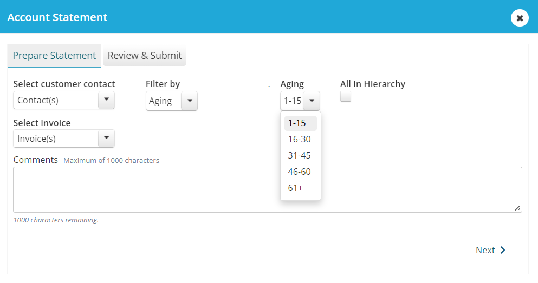
Task: Focus the Comments text area
Action: [268, 189]
